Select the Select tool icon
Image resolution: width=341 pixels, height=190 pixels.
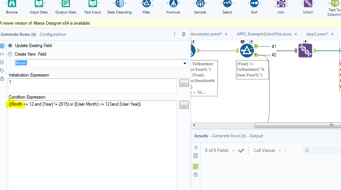[x=227, y=4]
